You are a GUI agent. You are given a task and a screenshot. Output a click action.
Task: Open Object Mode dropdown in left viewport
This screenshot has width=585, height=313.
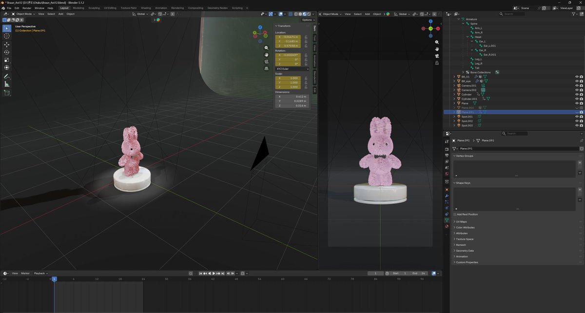coord(23,14)
